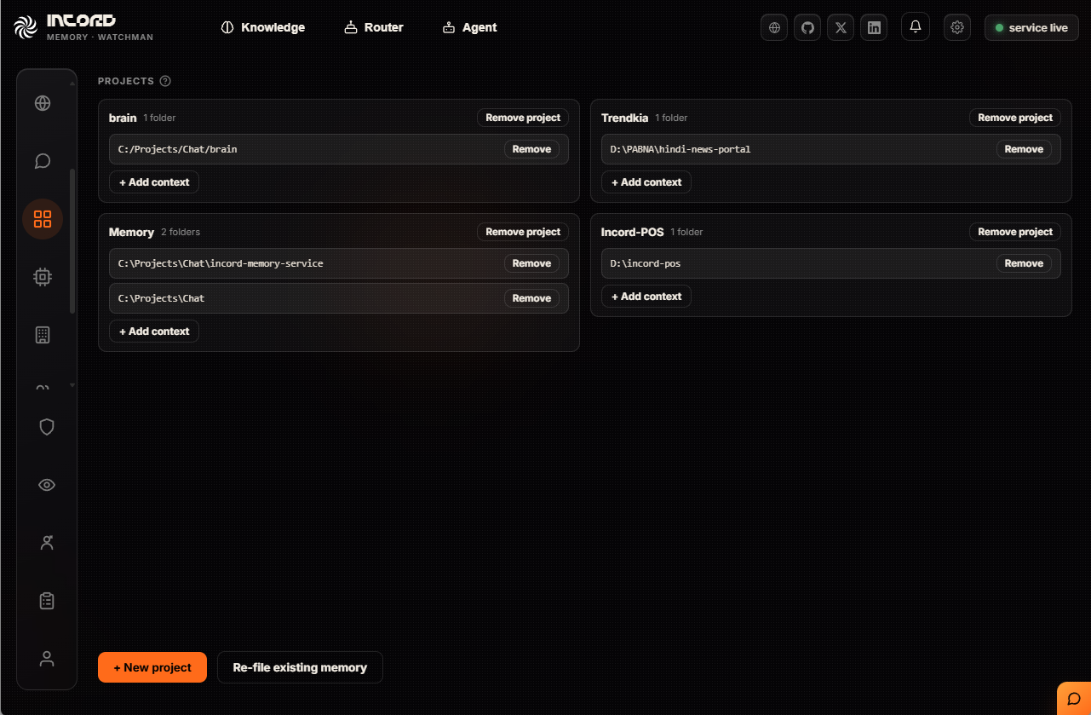
Task: Open the orange chat widget icon
Action: coord(1074,699)
